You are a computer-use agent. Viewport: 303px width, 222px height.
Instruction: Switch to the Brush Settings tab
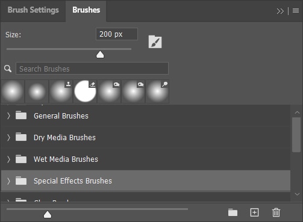pos(33,10)
